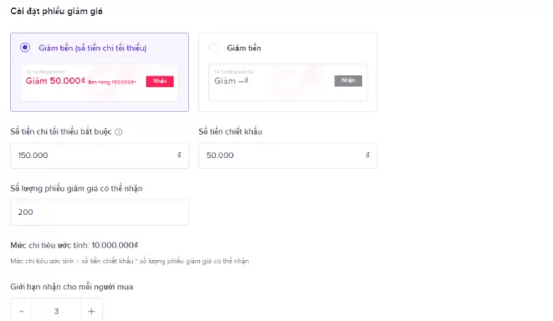Click the per-buyer limit value 3
The height and width of the screenshot is (321, 553).
[56, 311]
